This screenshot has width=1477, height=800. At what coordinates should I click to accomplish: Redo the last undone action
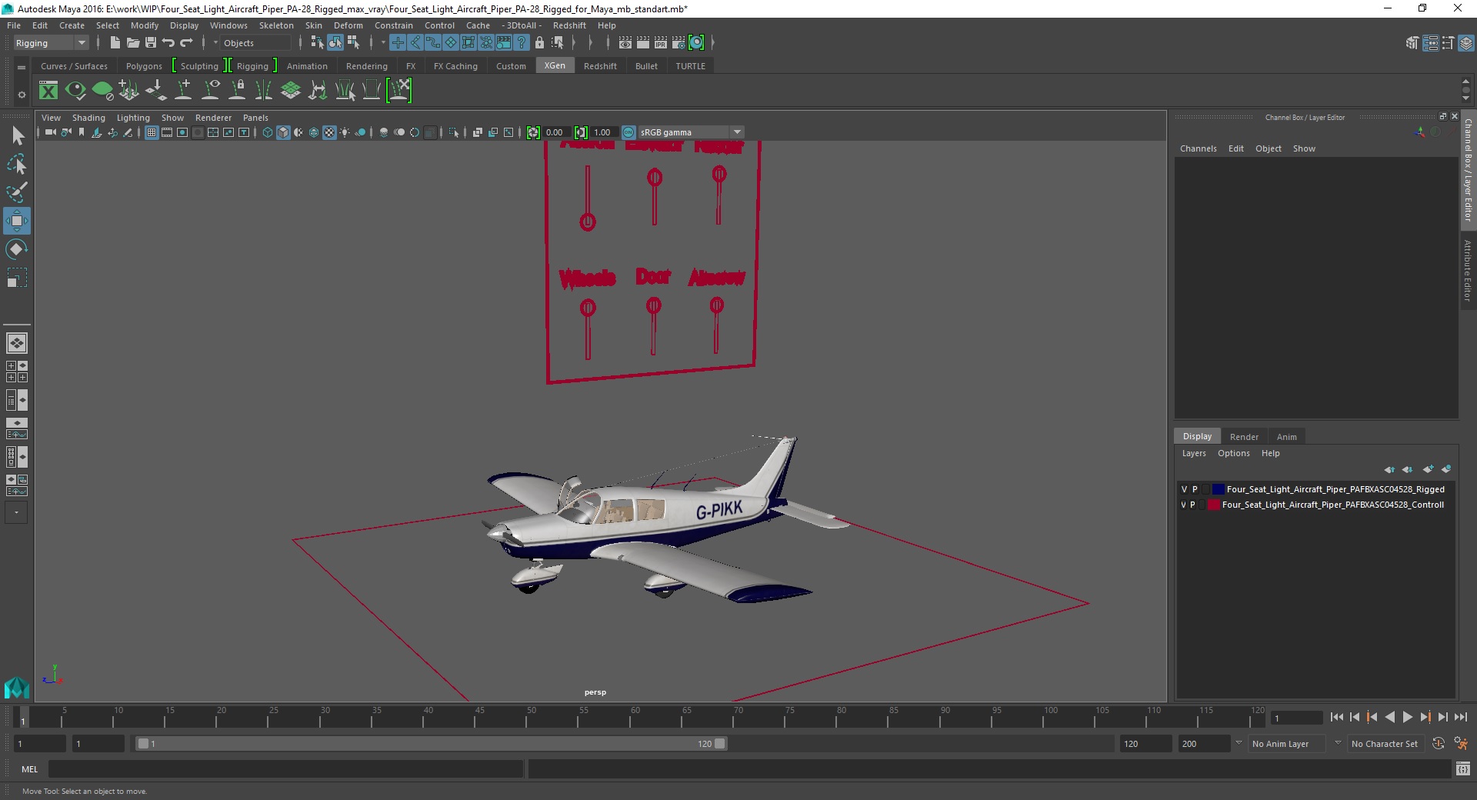click(186, 43)
